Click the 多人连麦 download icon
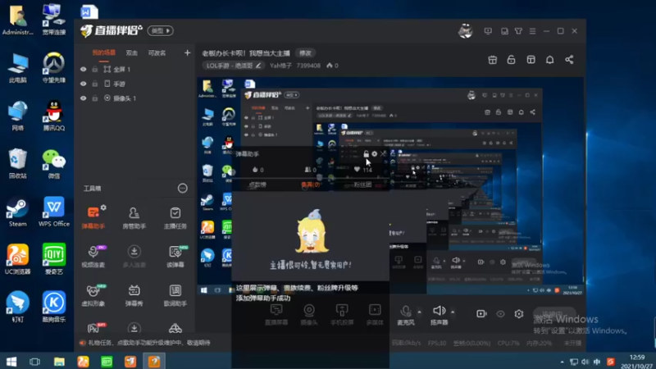656x369 pixels. [134, 252]
